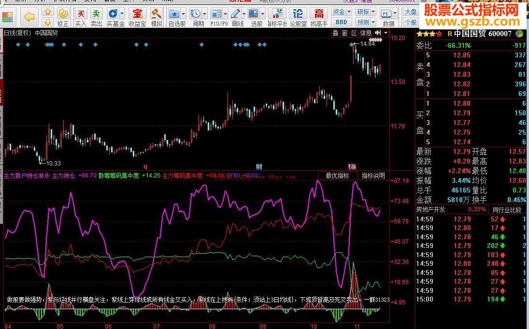The width and height of the screenshot is (529, 329).
Task: Click the 资金 capital flow button
Action: point(339,12)
